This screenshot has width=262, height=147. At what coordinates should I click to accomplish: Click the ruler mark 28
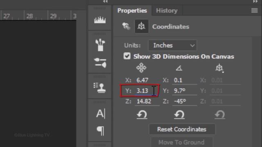tap(29, 16)
